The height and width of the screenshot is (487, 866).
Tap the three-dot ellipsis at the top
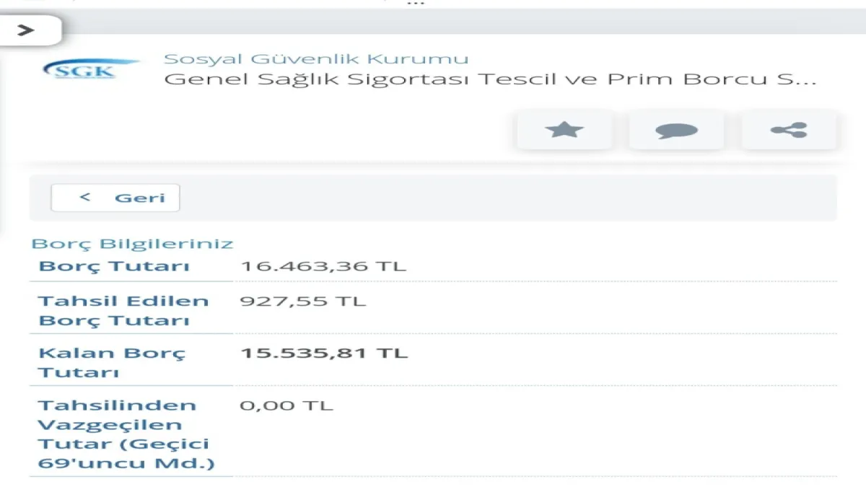[416, 4]
